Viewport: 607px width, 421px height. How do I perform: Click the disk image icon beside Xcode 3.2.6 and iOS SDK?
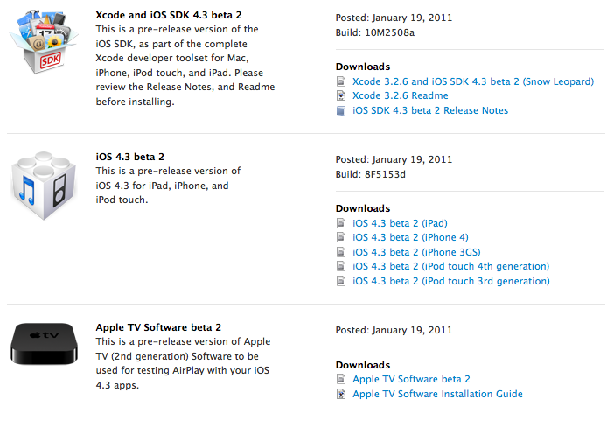tap(341, 81)
